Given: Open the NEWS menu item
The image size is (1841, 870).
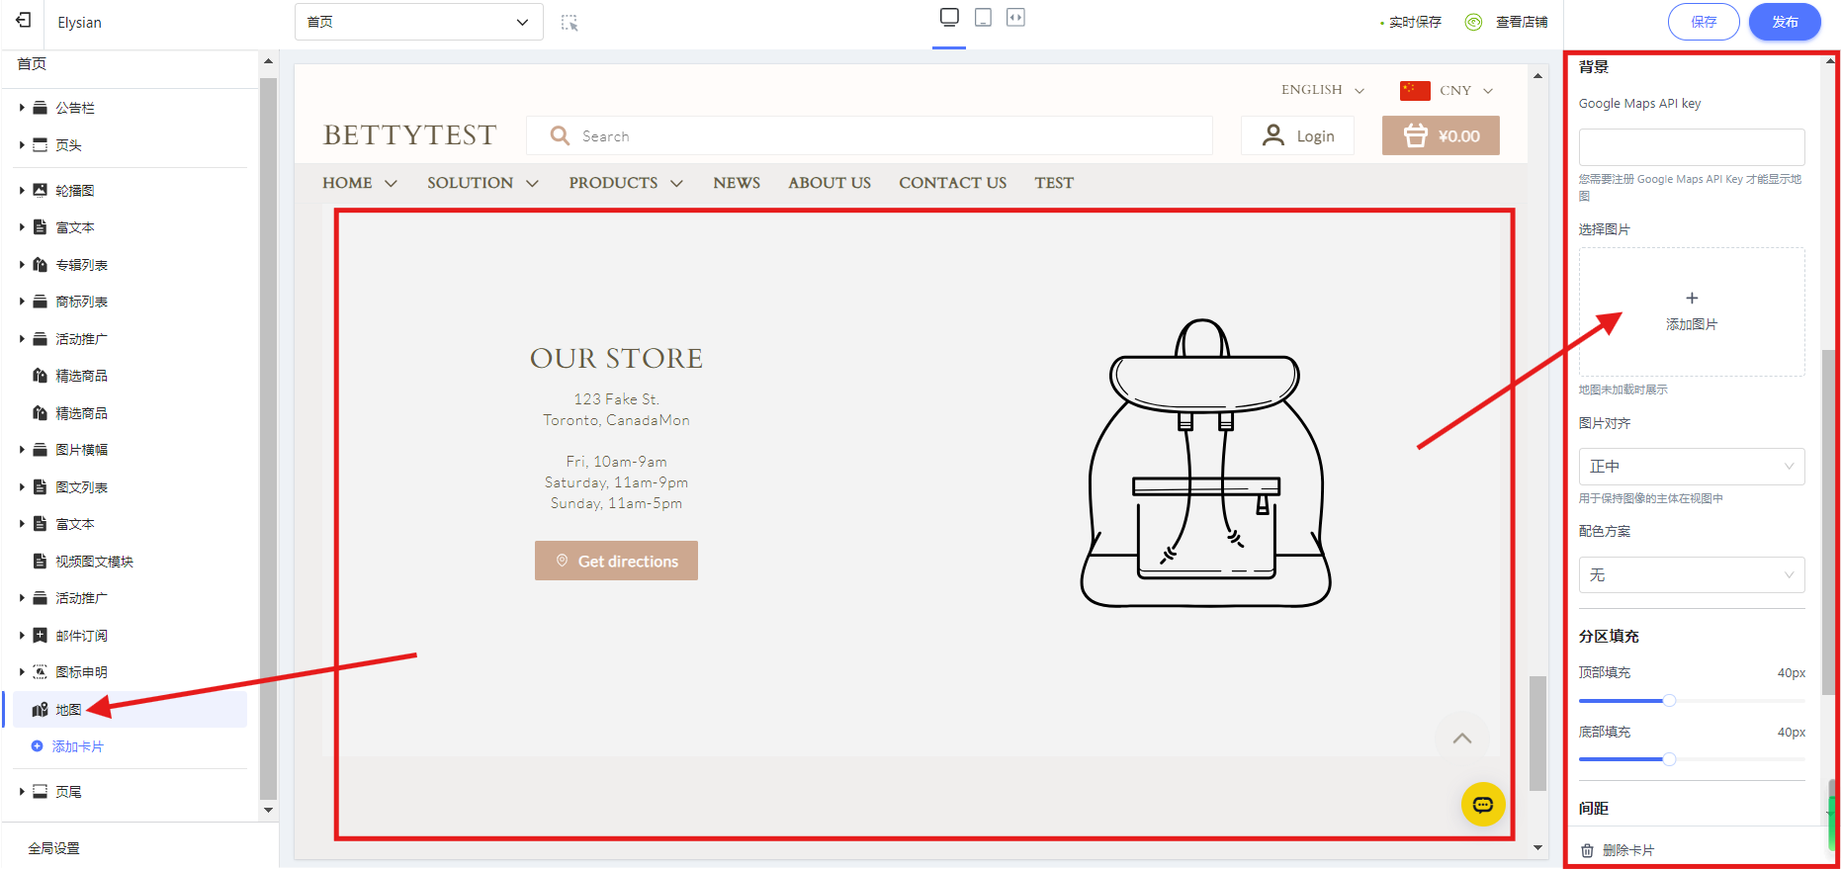Looking at the screenshot, I should [737, 183].
